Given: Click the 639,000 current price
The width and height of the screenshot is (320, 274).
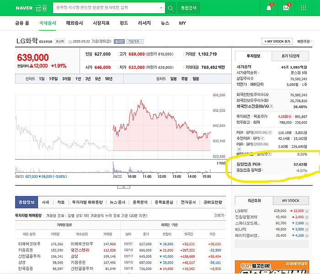Looking at the screenshot, I should point(33,57).
